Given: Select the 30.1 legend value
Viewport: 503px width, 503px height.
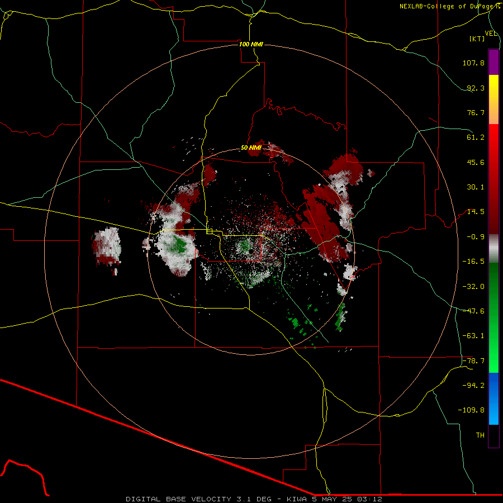Looking at the screenshot, I should pyautogui.click(x=476, y=187).
